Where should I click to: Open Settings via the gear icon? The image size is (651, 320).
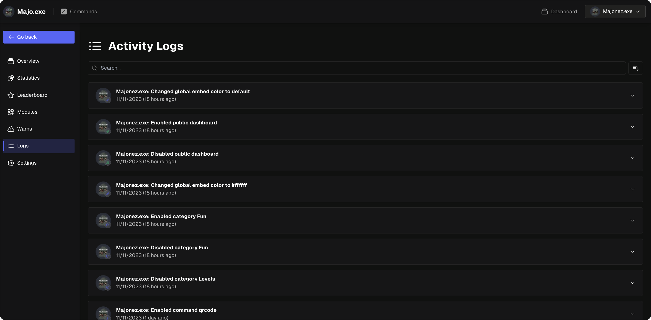point(11,163)
